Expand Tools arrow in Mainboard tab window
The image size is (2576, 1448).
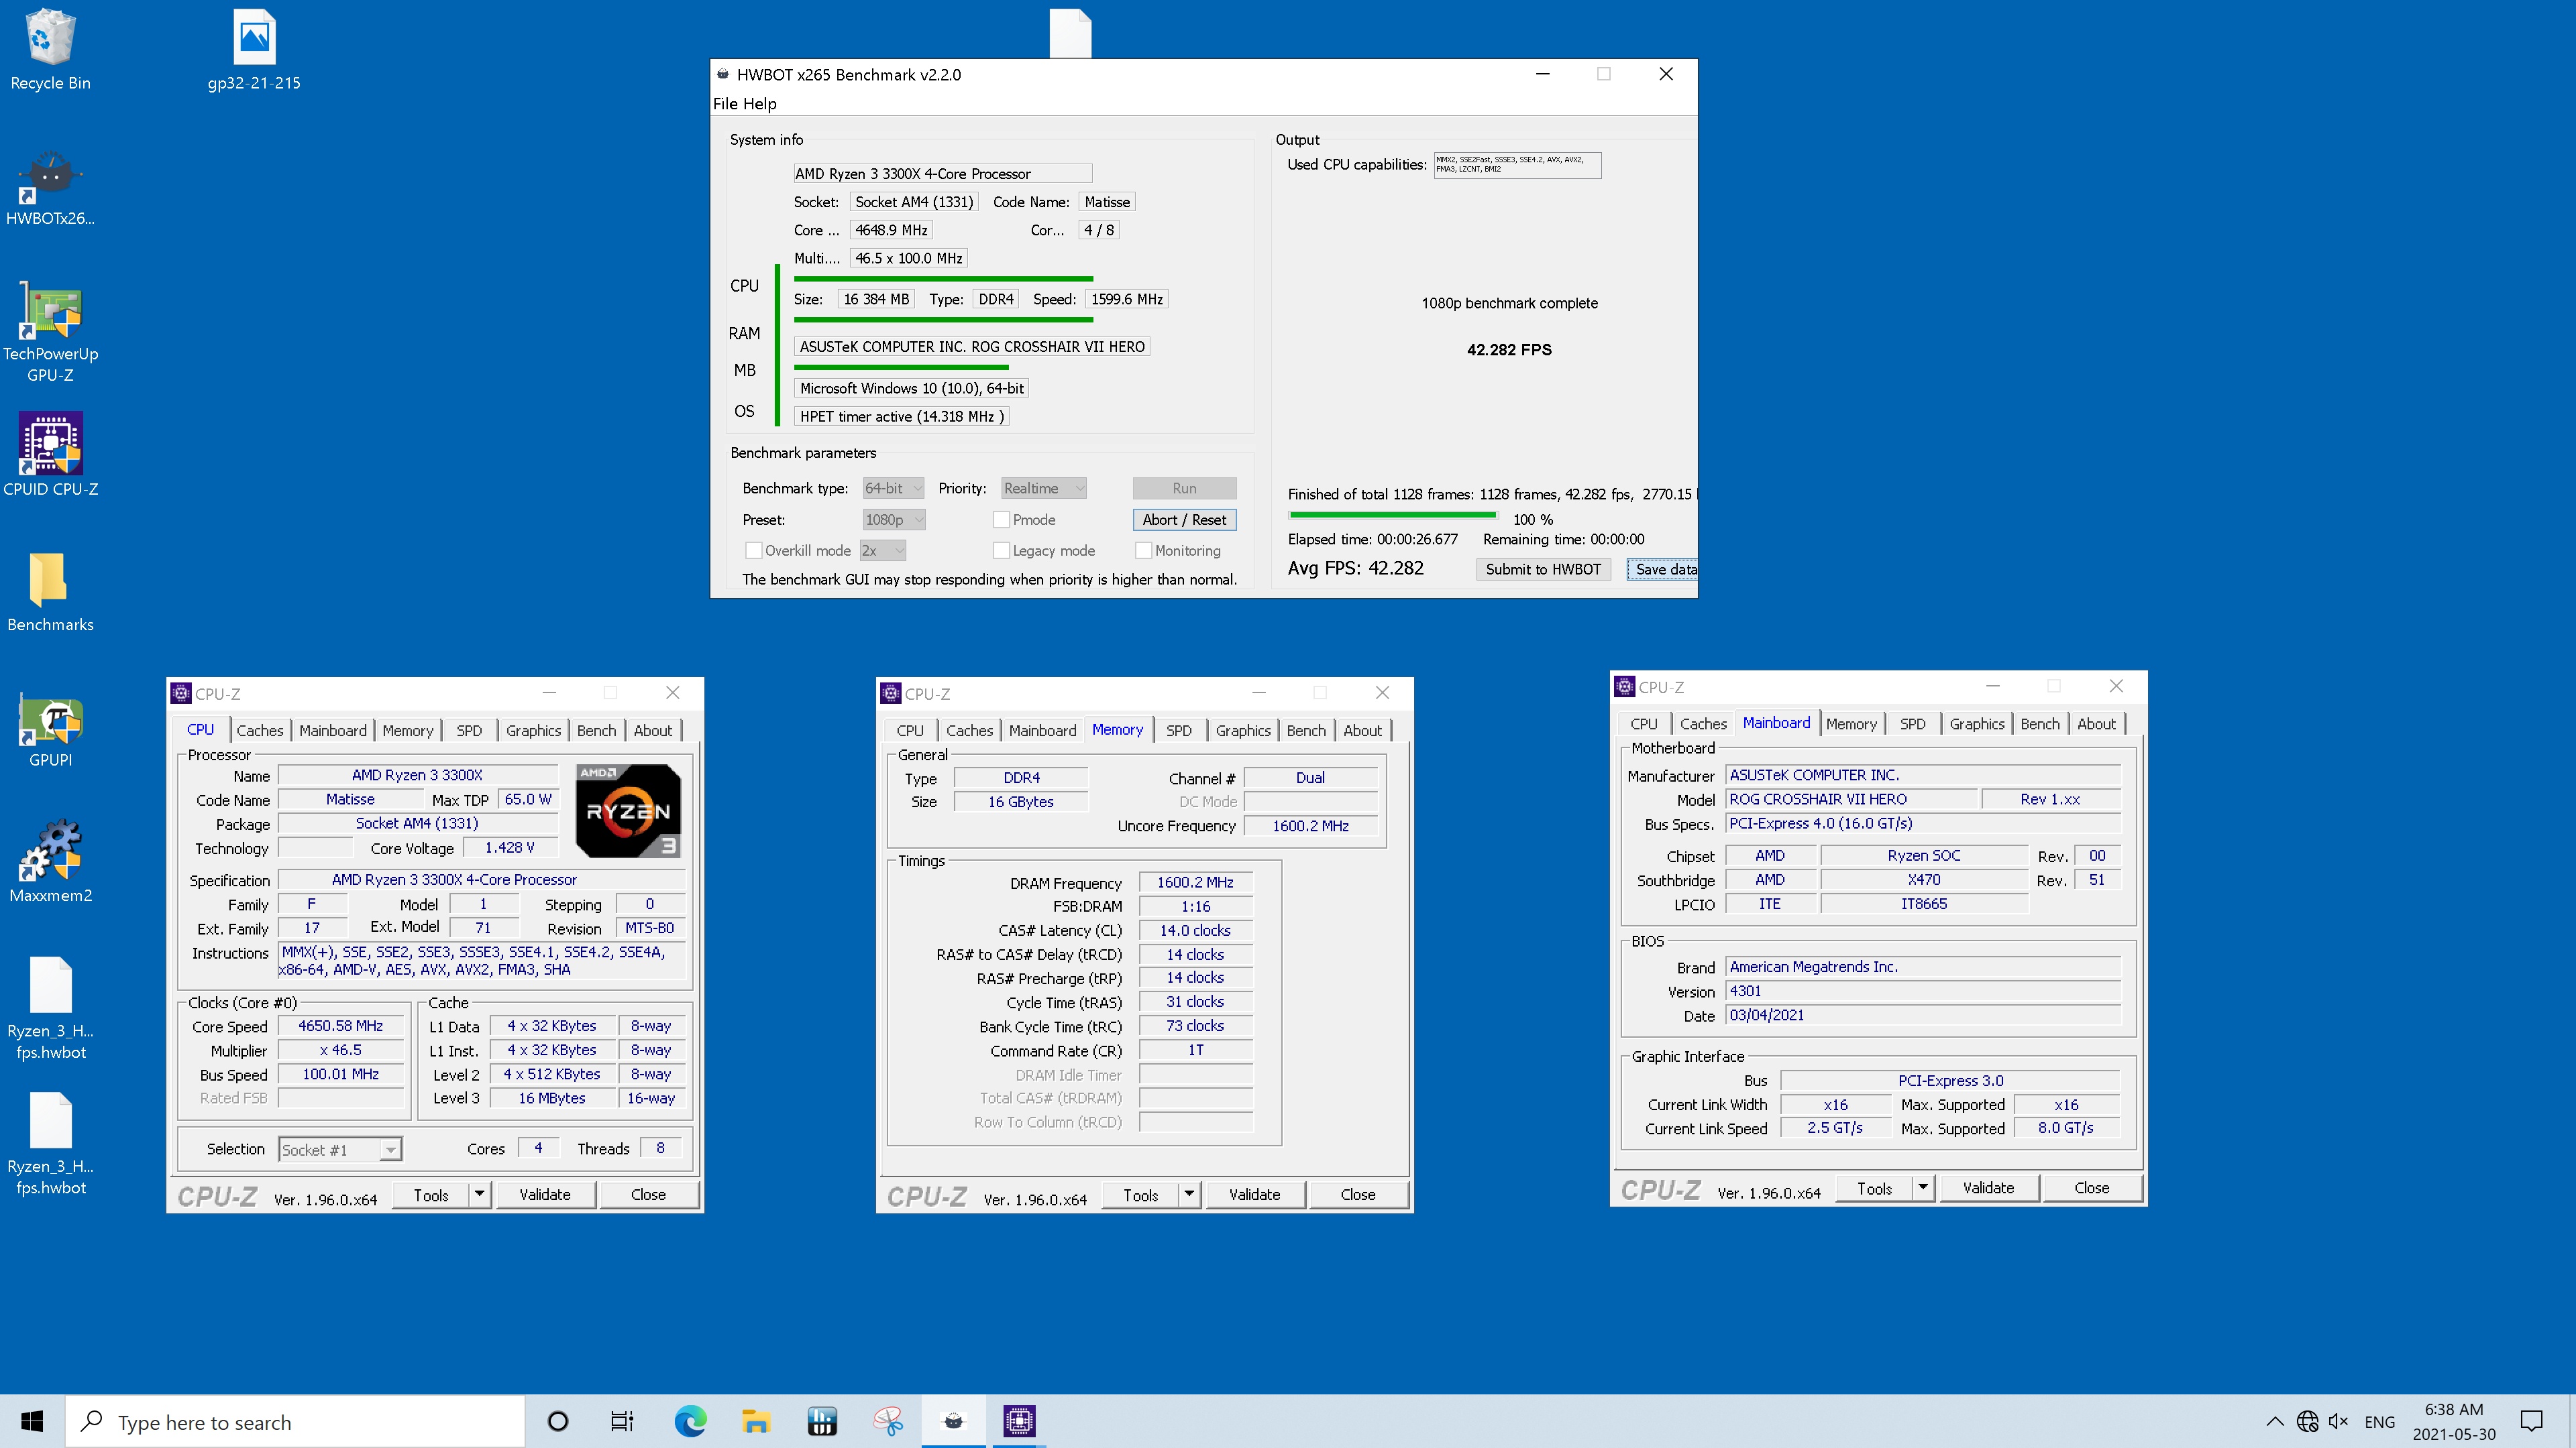coord(1923,1187)
